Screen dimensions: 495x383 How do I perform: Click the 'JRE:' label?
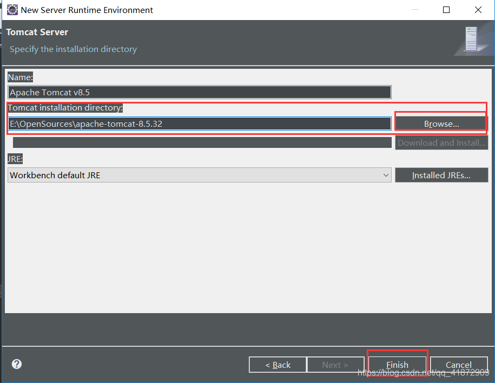(x=15, y=159)
